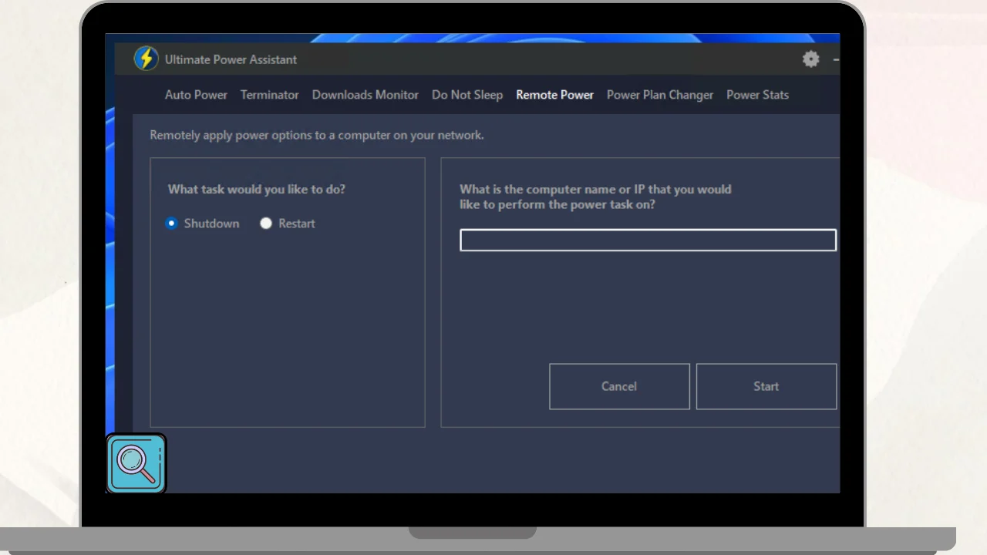The image size is (987, 555).
Task: Focus the computer name or IP field
Action: [648, 240]
